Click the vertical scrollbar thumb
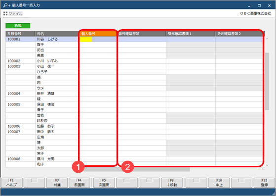276x196 pixels. (x=267, y=81)
